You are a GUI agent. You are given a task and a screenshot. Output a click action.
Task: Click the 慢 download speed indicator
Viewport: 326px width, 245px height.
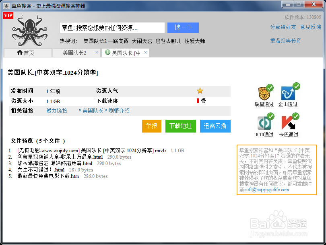[x=202, y=101]
